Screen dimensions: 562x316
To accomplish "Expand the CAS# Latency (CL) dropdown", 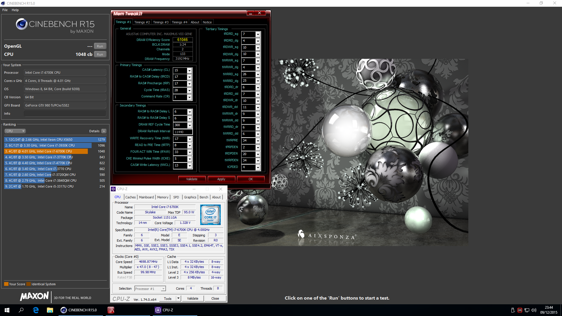I will click(x=189, y=71).
